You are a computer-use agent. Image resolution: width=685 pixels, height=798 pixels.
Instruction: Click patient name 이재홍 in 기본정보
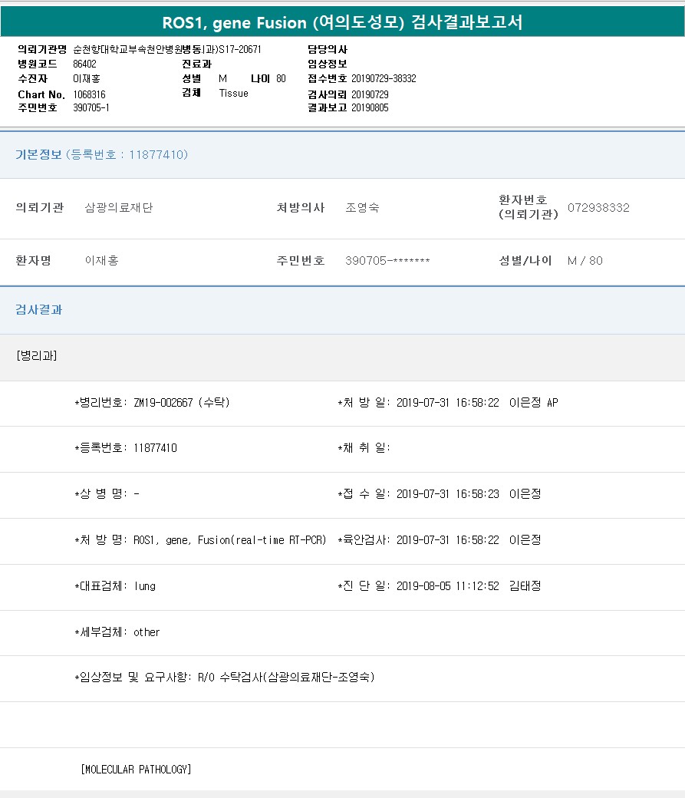coord(101,261)
